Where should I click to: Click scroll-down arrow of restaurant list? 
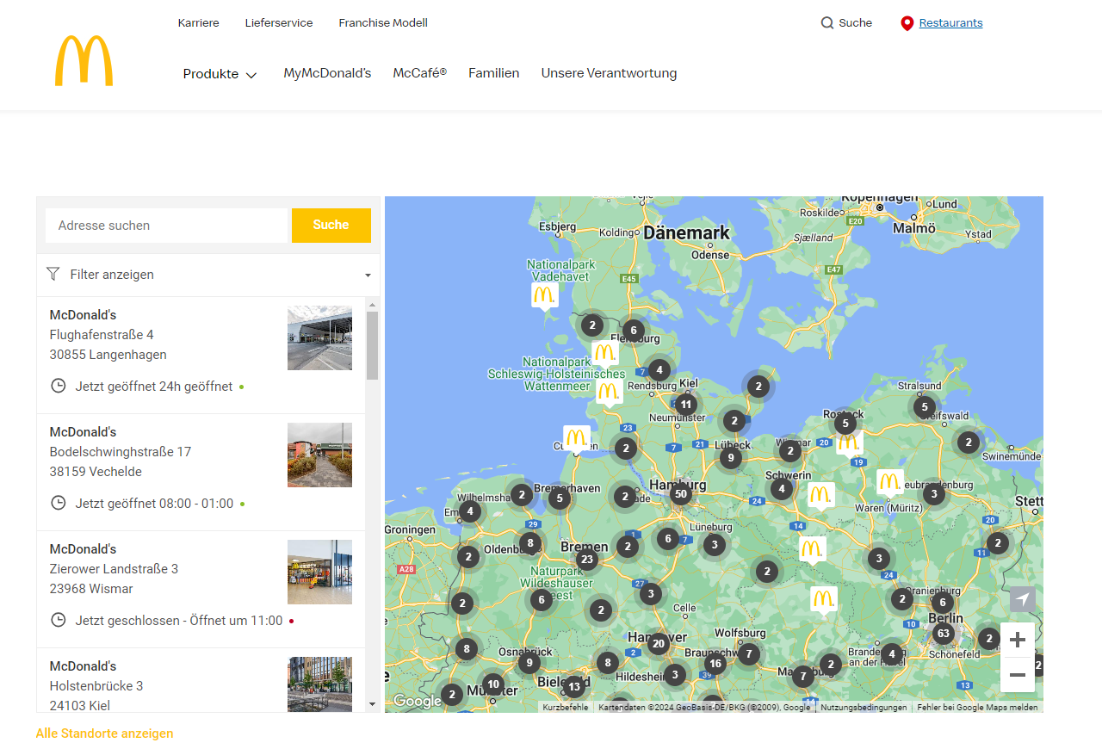[373, 704]
